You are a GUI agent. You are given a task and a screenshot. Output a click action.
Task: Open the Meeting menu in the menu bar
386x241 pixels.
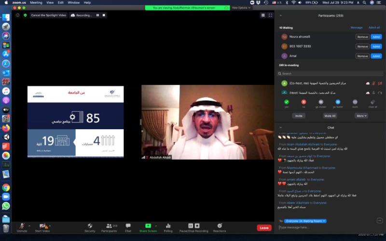[x=36, y=2]
